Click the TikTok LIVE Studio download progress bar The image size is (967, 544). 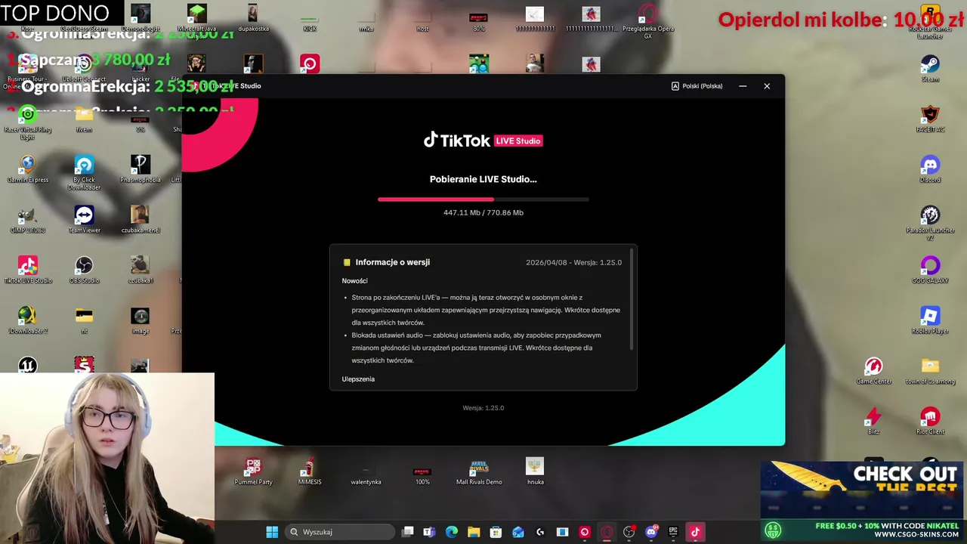[483, 199]
